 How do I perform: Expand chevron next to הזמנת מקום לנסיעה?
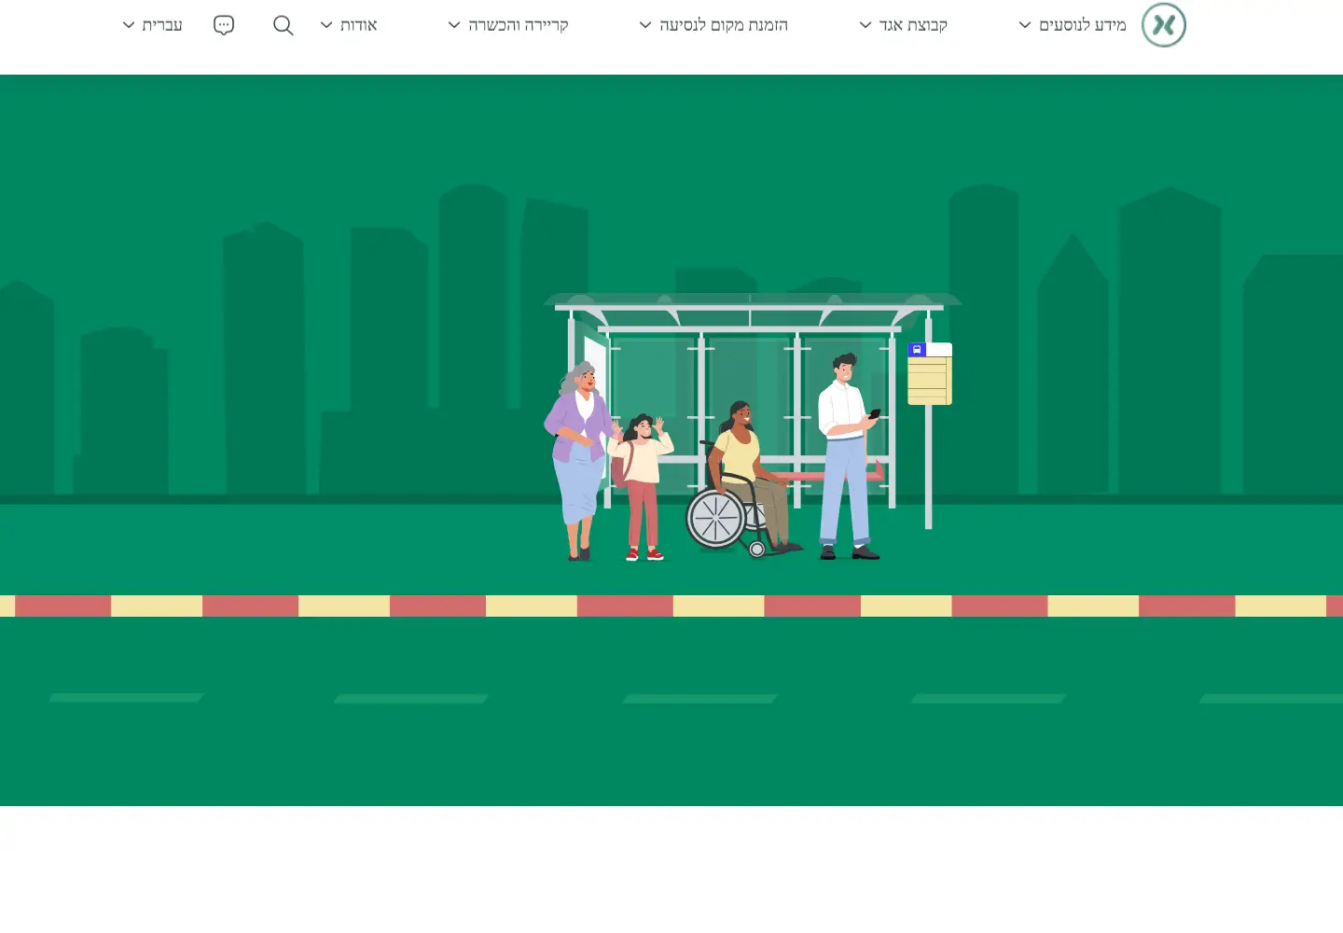coord(645,25)
